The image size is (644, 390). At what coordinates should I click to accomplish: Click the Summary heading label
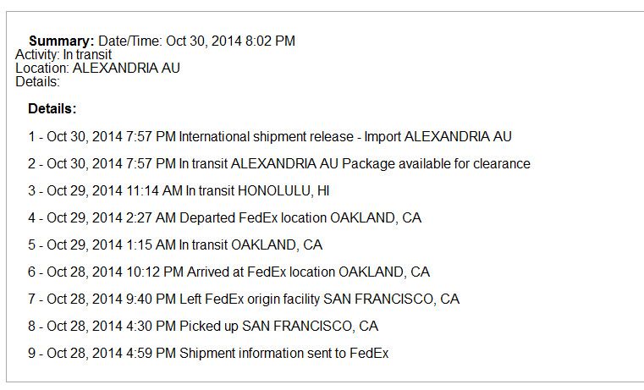[62, 41]
